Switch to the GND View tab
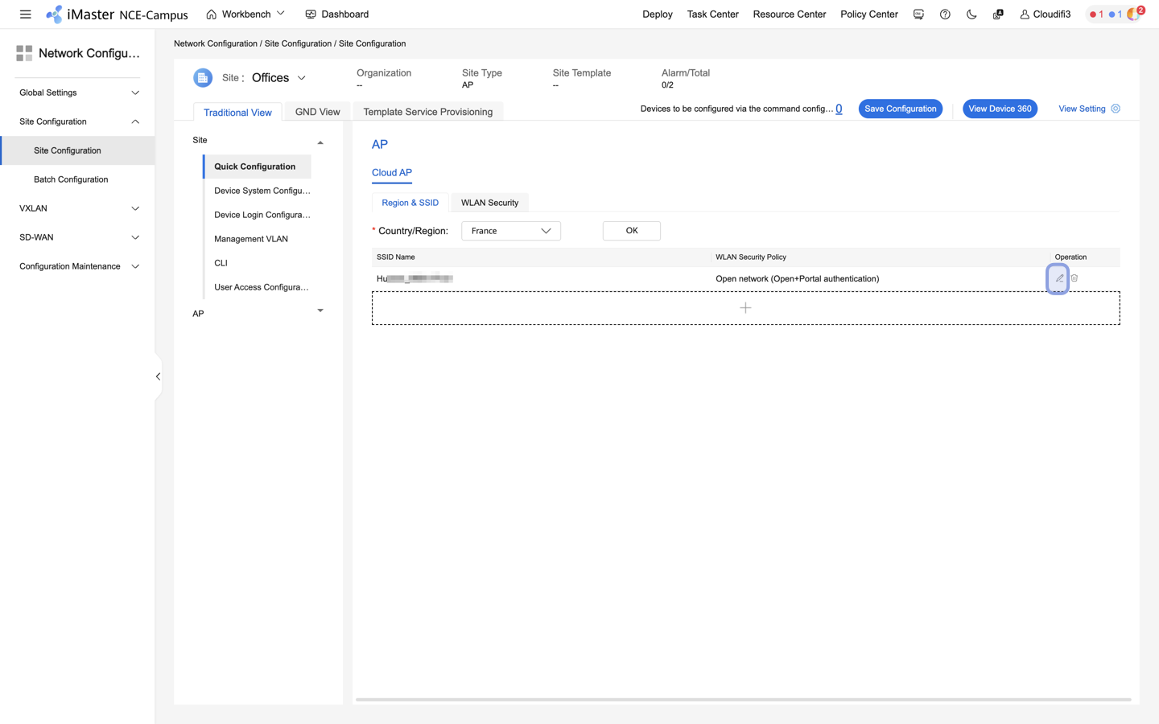 [317, 112]
